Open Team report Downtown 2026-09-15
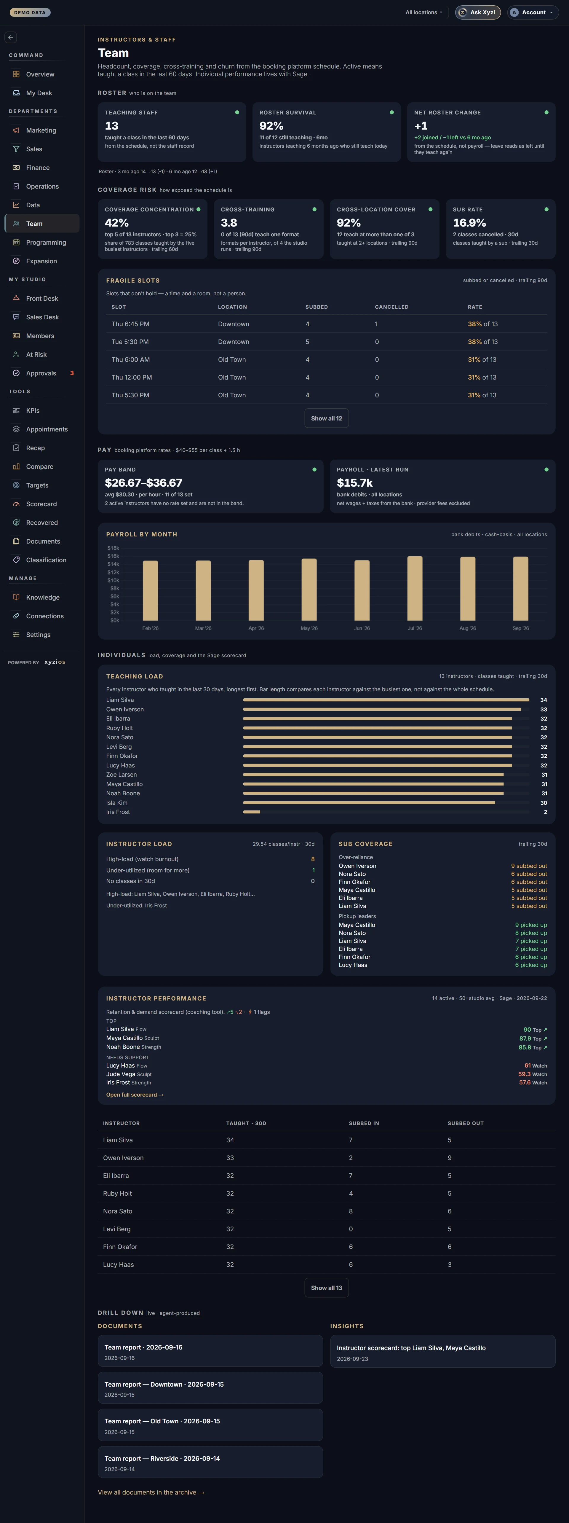 tap(210, 1387)
